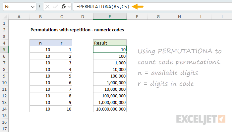This screenshot has height=132, width=232.
Task: Select result cell showing 1,000,000
Action: tap(110, 82)
